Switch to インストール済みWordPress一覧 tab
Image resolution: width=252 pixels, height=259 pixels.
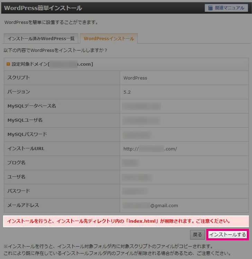[x=41, y=38]
